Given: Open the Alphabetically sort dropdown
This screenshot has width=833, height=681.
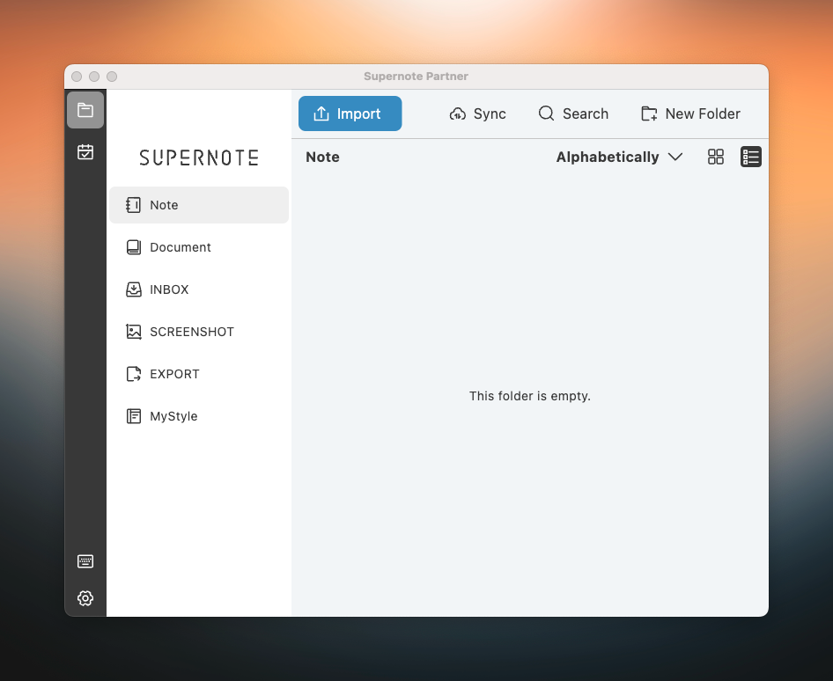Looking at the screenshot, I should click(x=619, y=157).
